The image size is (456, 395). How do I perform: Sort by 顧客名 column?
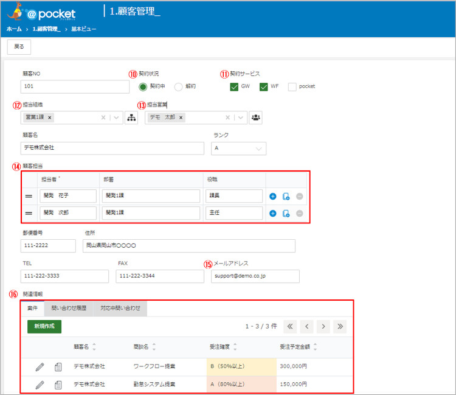pyautogui.click(x=94, y=347)
